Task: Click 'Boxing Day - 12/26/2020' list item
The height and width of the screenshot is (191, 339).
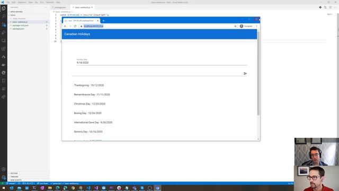Action: pyautogui.click(x=87, y=113)
